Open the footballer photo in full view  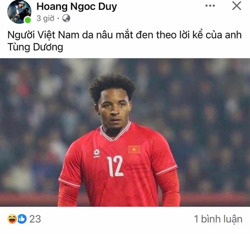pyautogui.click(x=125, y=132)
